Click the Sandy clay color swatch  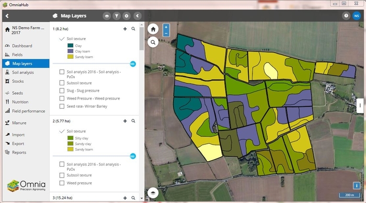pos(70,144)
